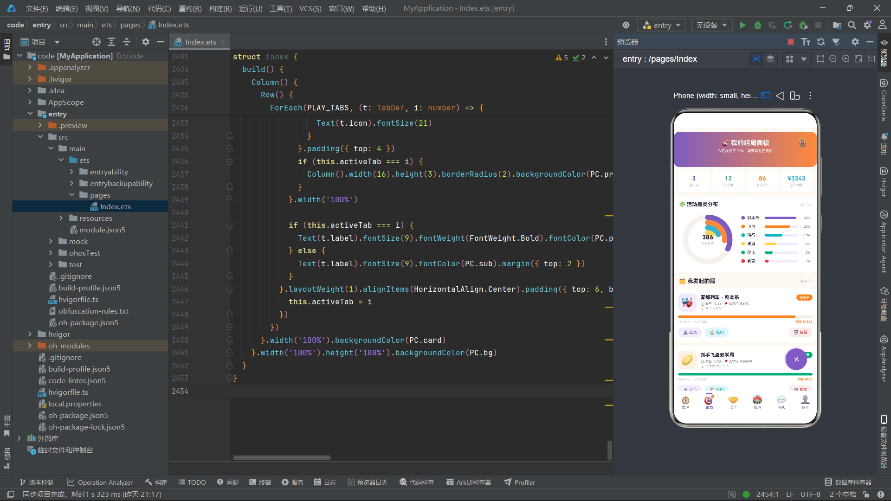Click the frame outline icon in previewer
891x501 pixels.
pyautogui.click(x=820, y=59)
